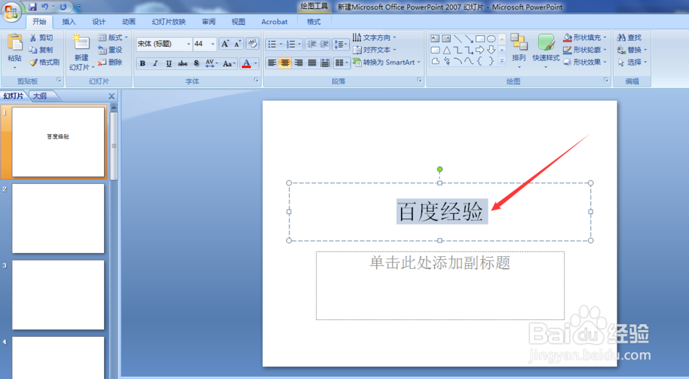Screen dimensions: 689x379
Task: Open the font name dropdown
Action: (189, 44)
